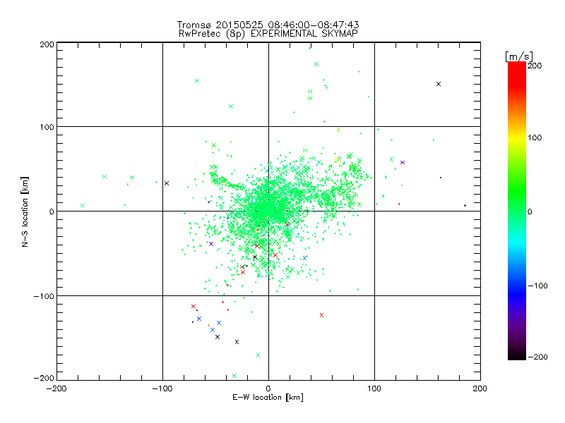Click the color bar tick label "-200"
The height and width of the screenshot is (423, 565).
pos(537,357)
